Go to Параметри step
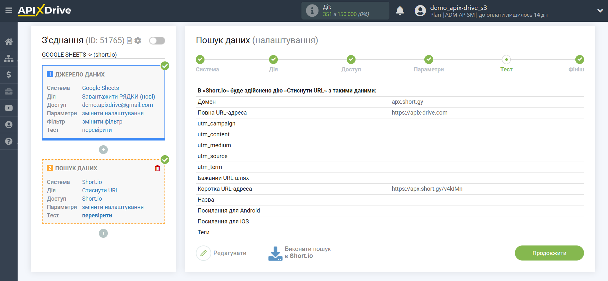The image size is (608, 281). coord(429,60)
